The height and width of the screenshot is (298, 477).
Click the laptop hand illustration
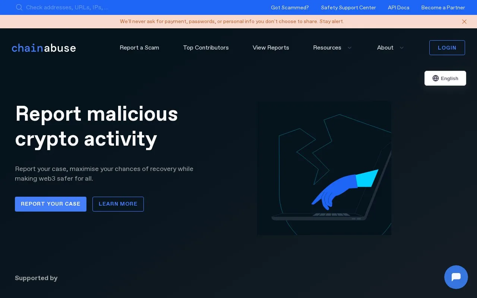point(324,168)
